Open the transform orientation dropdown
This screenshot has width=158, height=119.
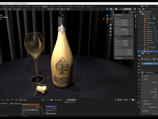coord(52,9)
